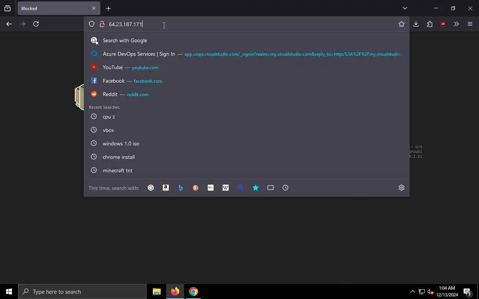Search this time with Bing icon

coord(181,188)
